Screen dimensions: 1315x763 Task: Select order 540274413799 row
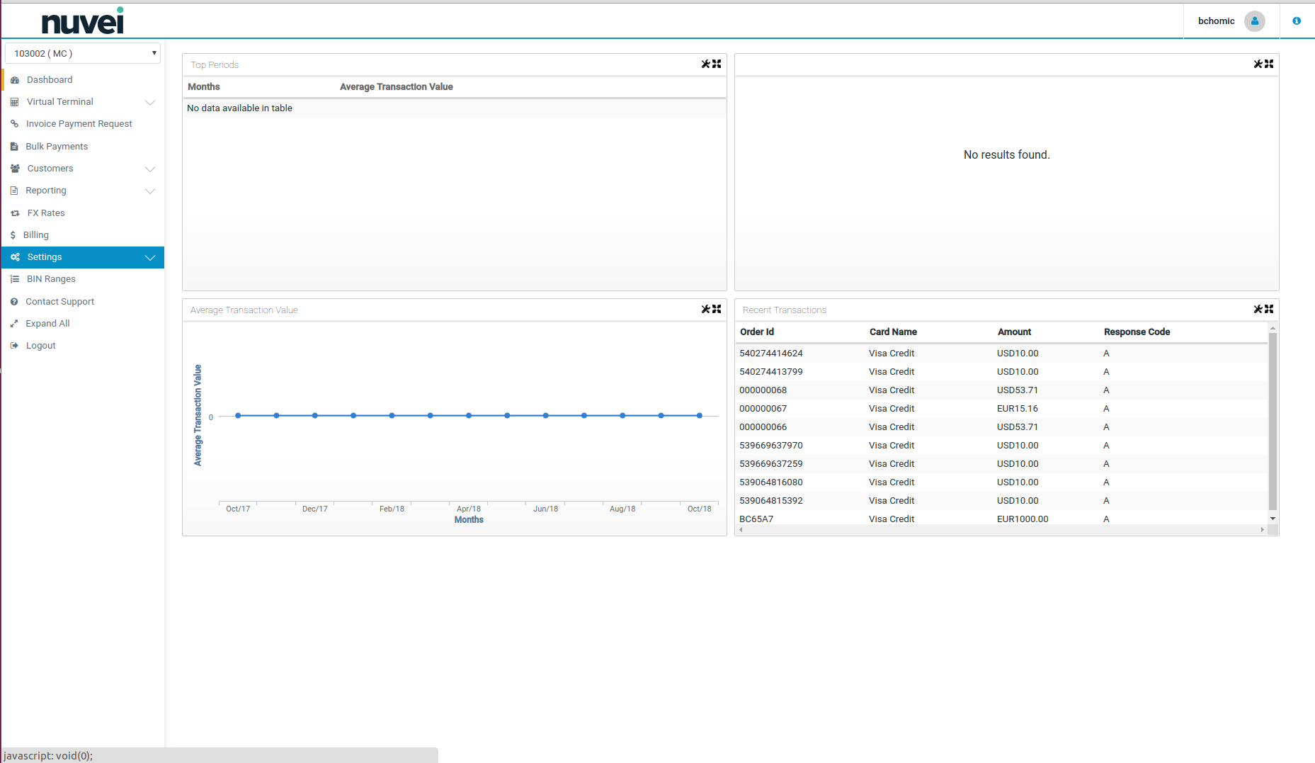coord(1001,372)
